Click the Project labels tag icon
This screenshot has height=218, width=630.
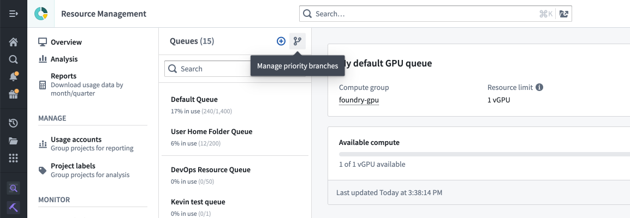point(43,170)
